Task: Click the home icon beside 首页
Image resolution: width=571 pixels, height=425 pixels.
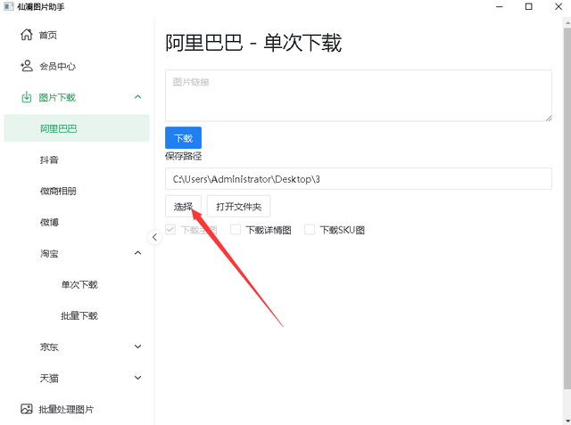Action: (x=26, y=35)
